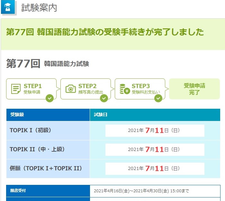Click the 2021年4月16日～4月30日 application period text
This screenshot has width=225, height=201.
click(x=141, y=191)
